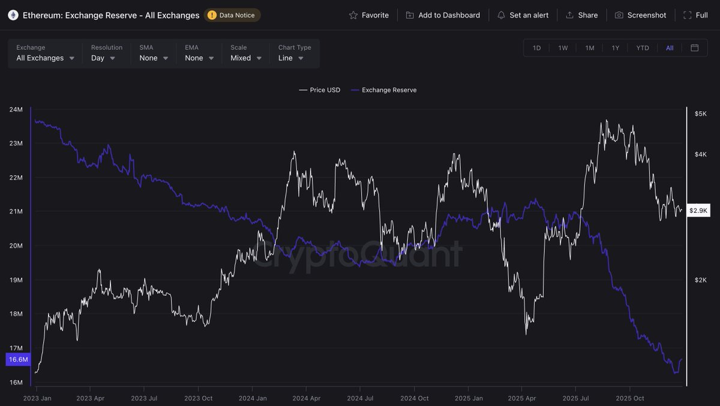Click the 2024 Oct x-axis label

(415, 398)
